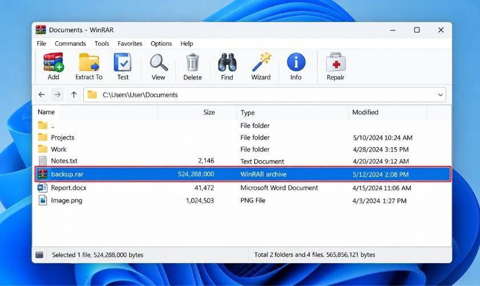This screenshot has width=480, height=286.
Task: Sort by the Name column header
Action: tap(46, 112)
